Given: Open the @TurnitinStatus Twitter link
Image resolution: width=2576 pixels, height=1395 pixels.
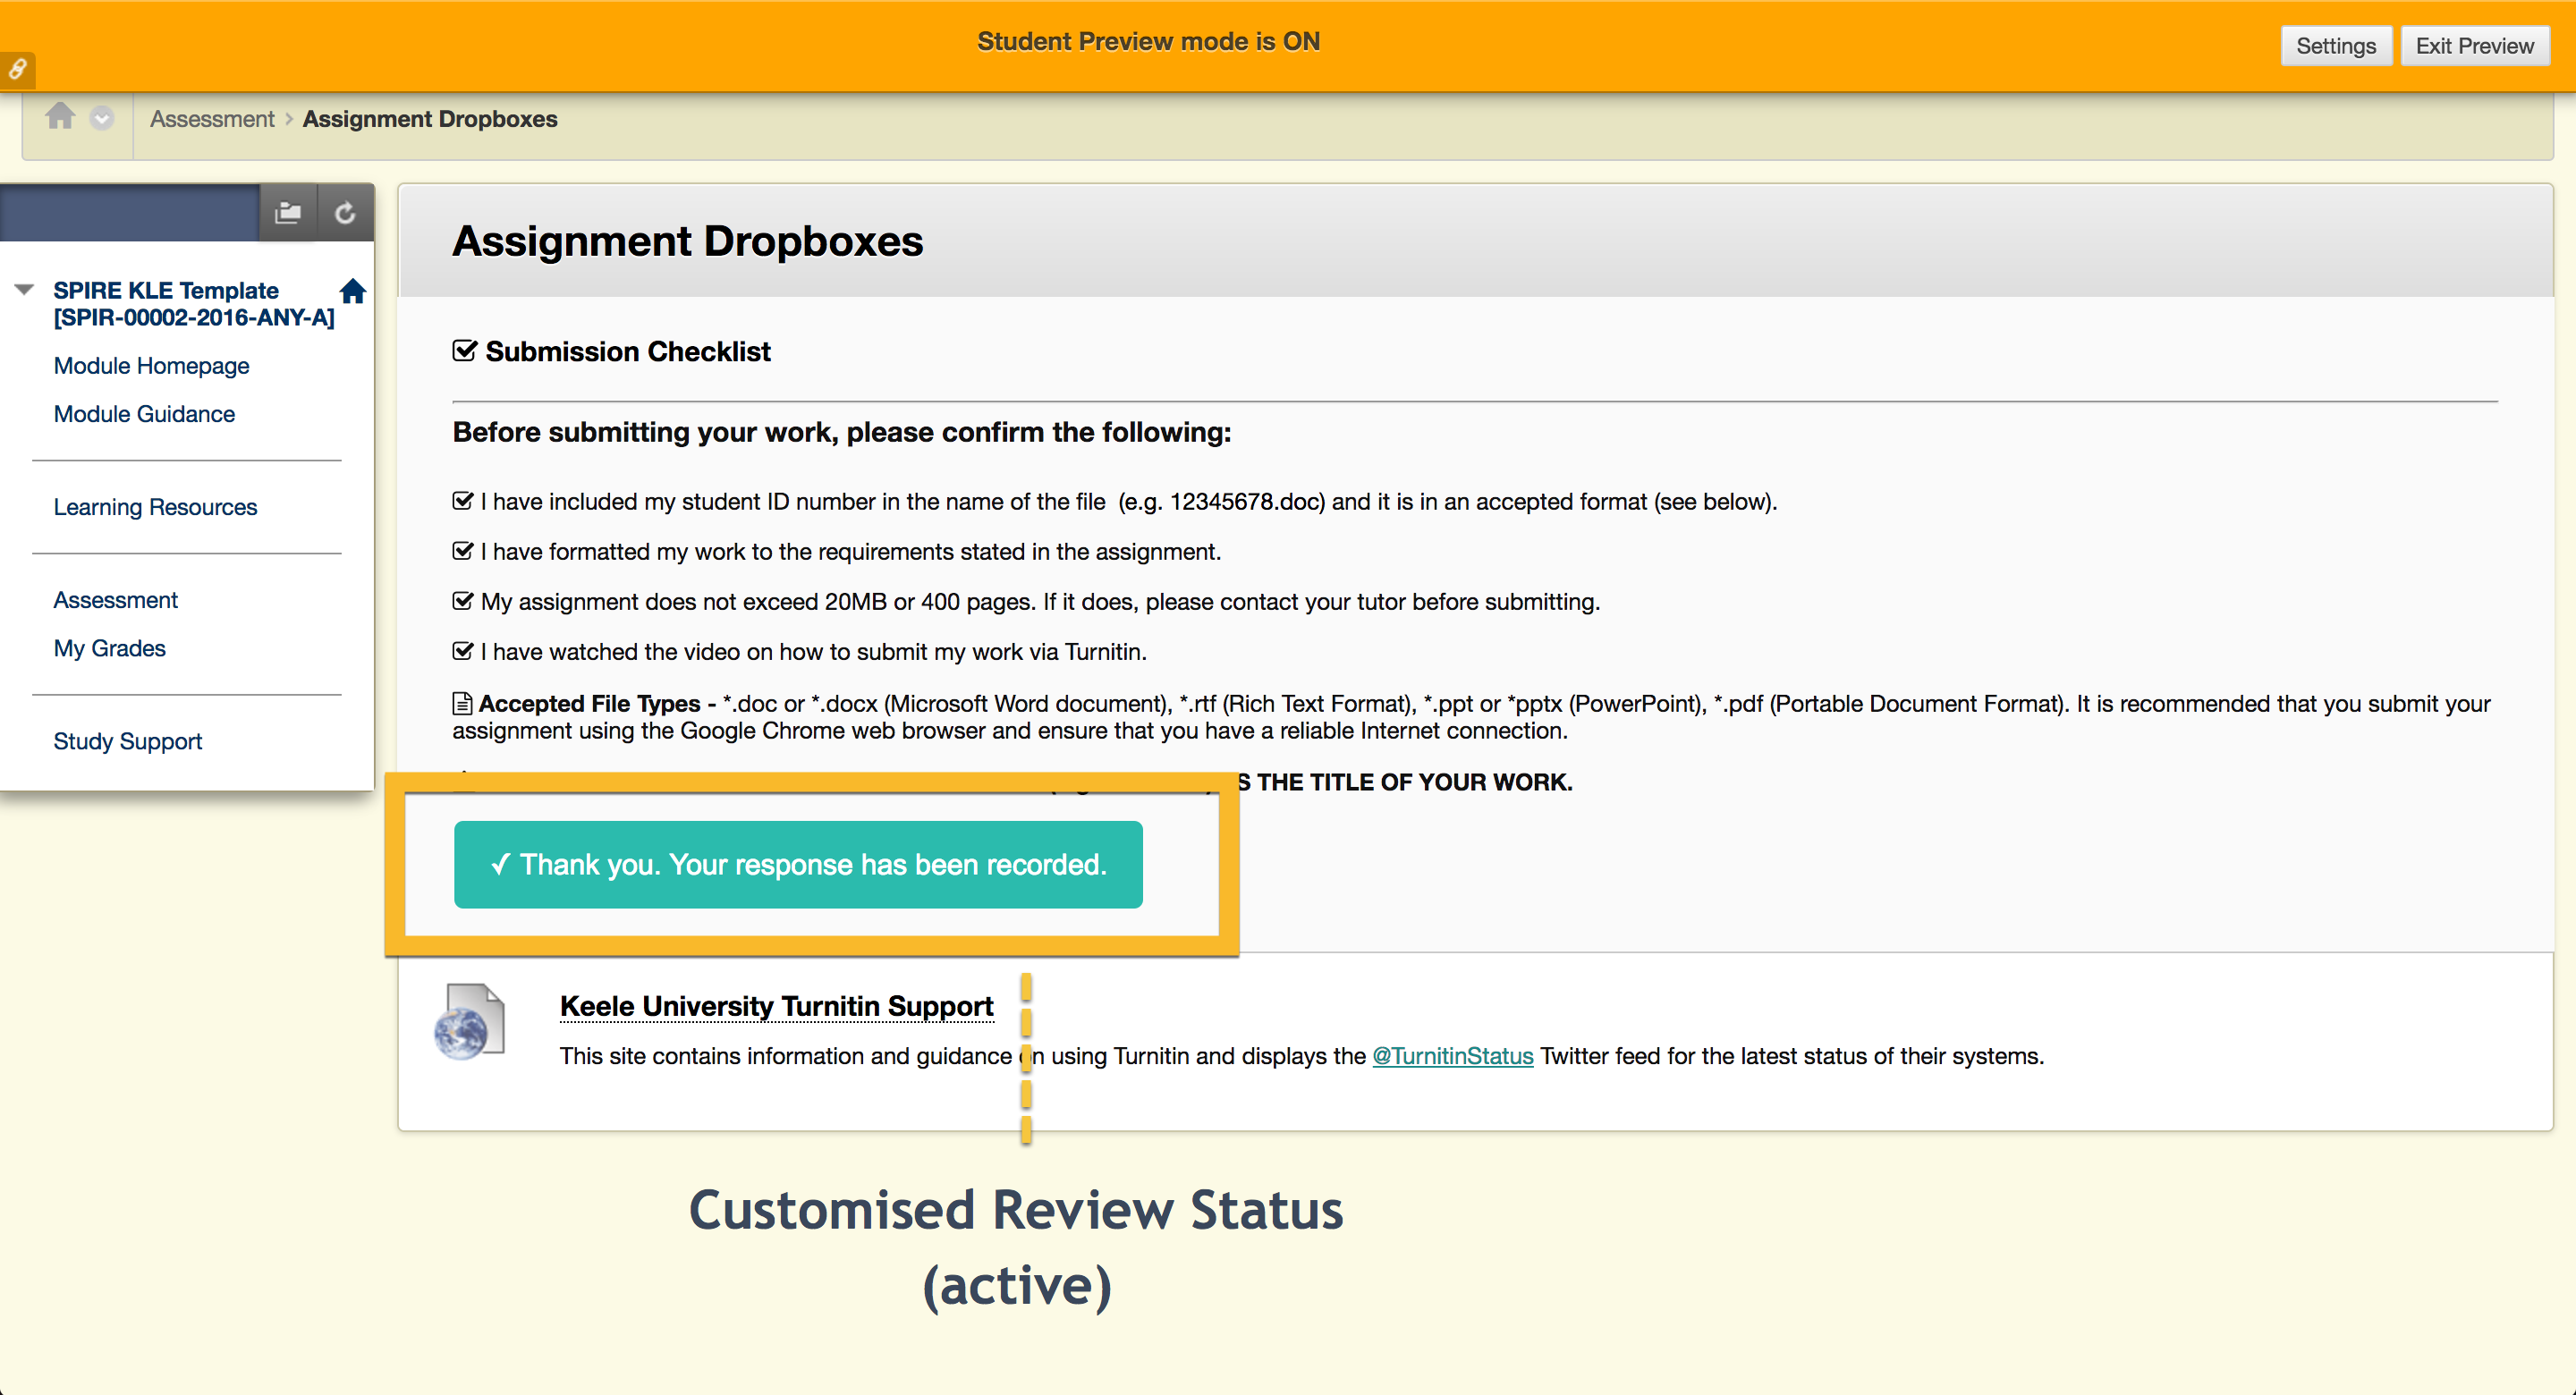Looking at the screenshot, I should pyautogui.click(x=1452, y=1056).
